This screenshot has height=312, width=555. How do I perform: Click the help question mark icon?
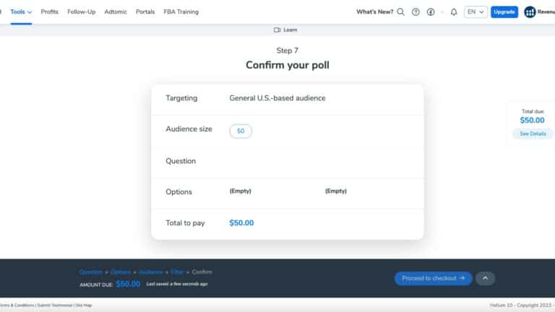[x=416, y=12]
